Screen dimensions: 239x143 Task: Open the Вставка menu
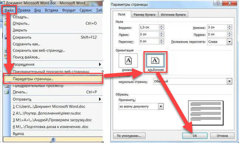coord(51,10)
